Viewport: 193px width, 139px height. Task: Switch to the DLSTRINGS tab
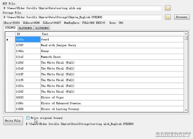(x=25, y=28)
